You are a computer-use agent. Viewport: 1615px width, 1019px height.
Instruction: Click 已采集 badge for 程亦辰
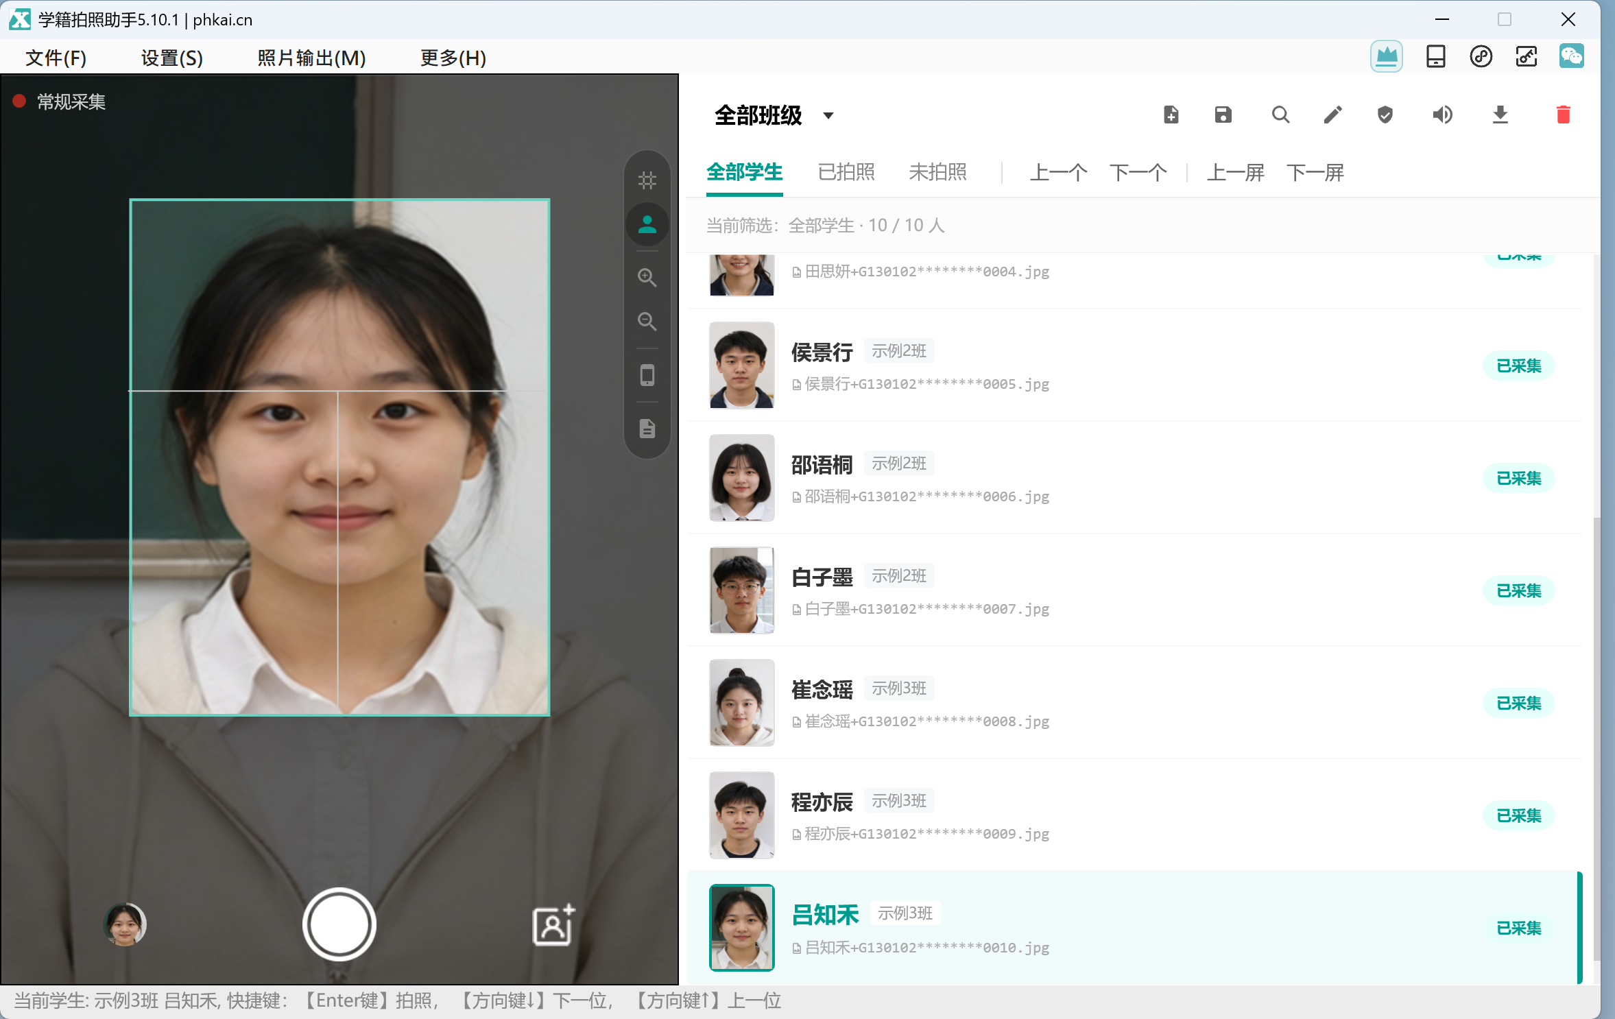[1518, 815]
